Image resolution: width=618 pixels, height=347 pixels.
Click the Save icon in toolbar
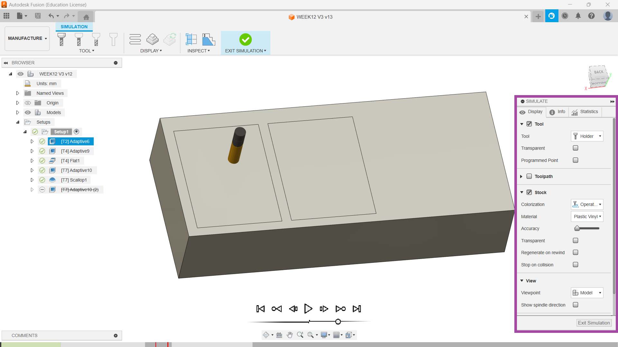click(x=38, y=16)
